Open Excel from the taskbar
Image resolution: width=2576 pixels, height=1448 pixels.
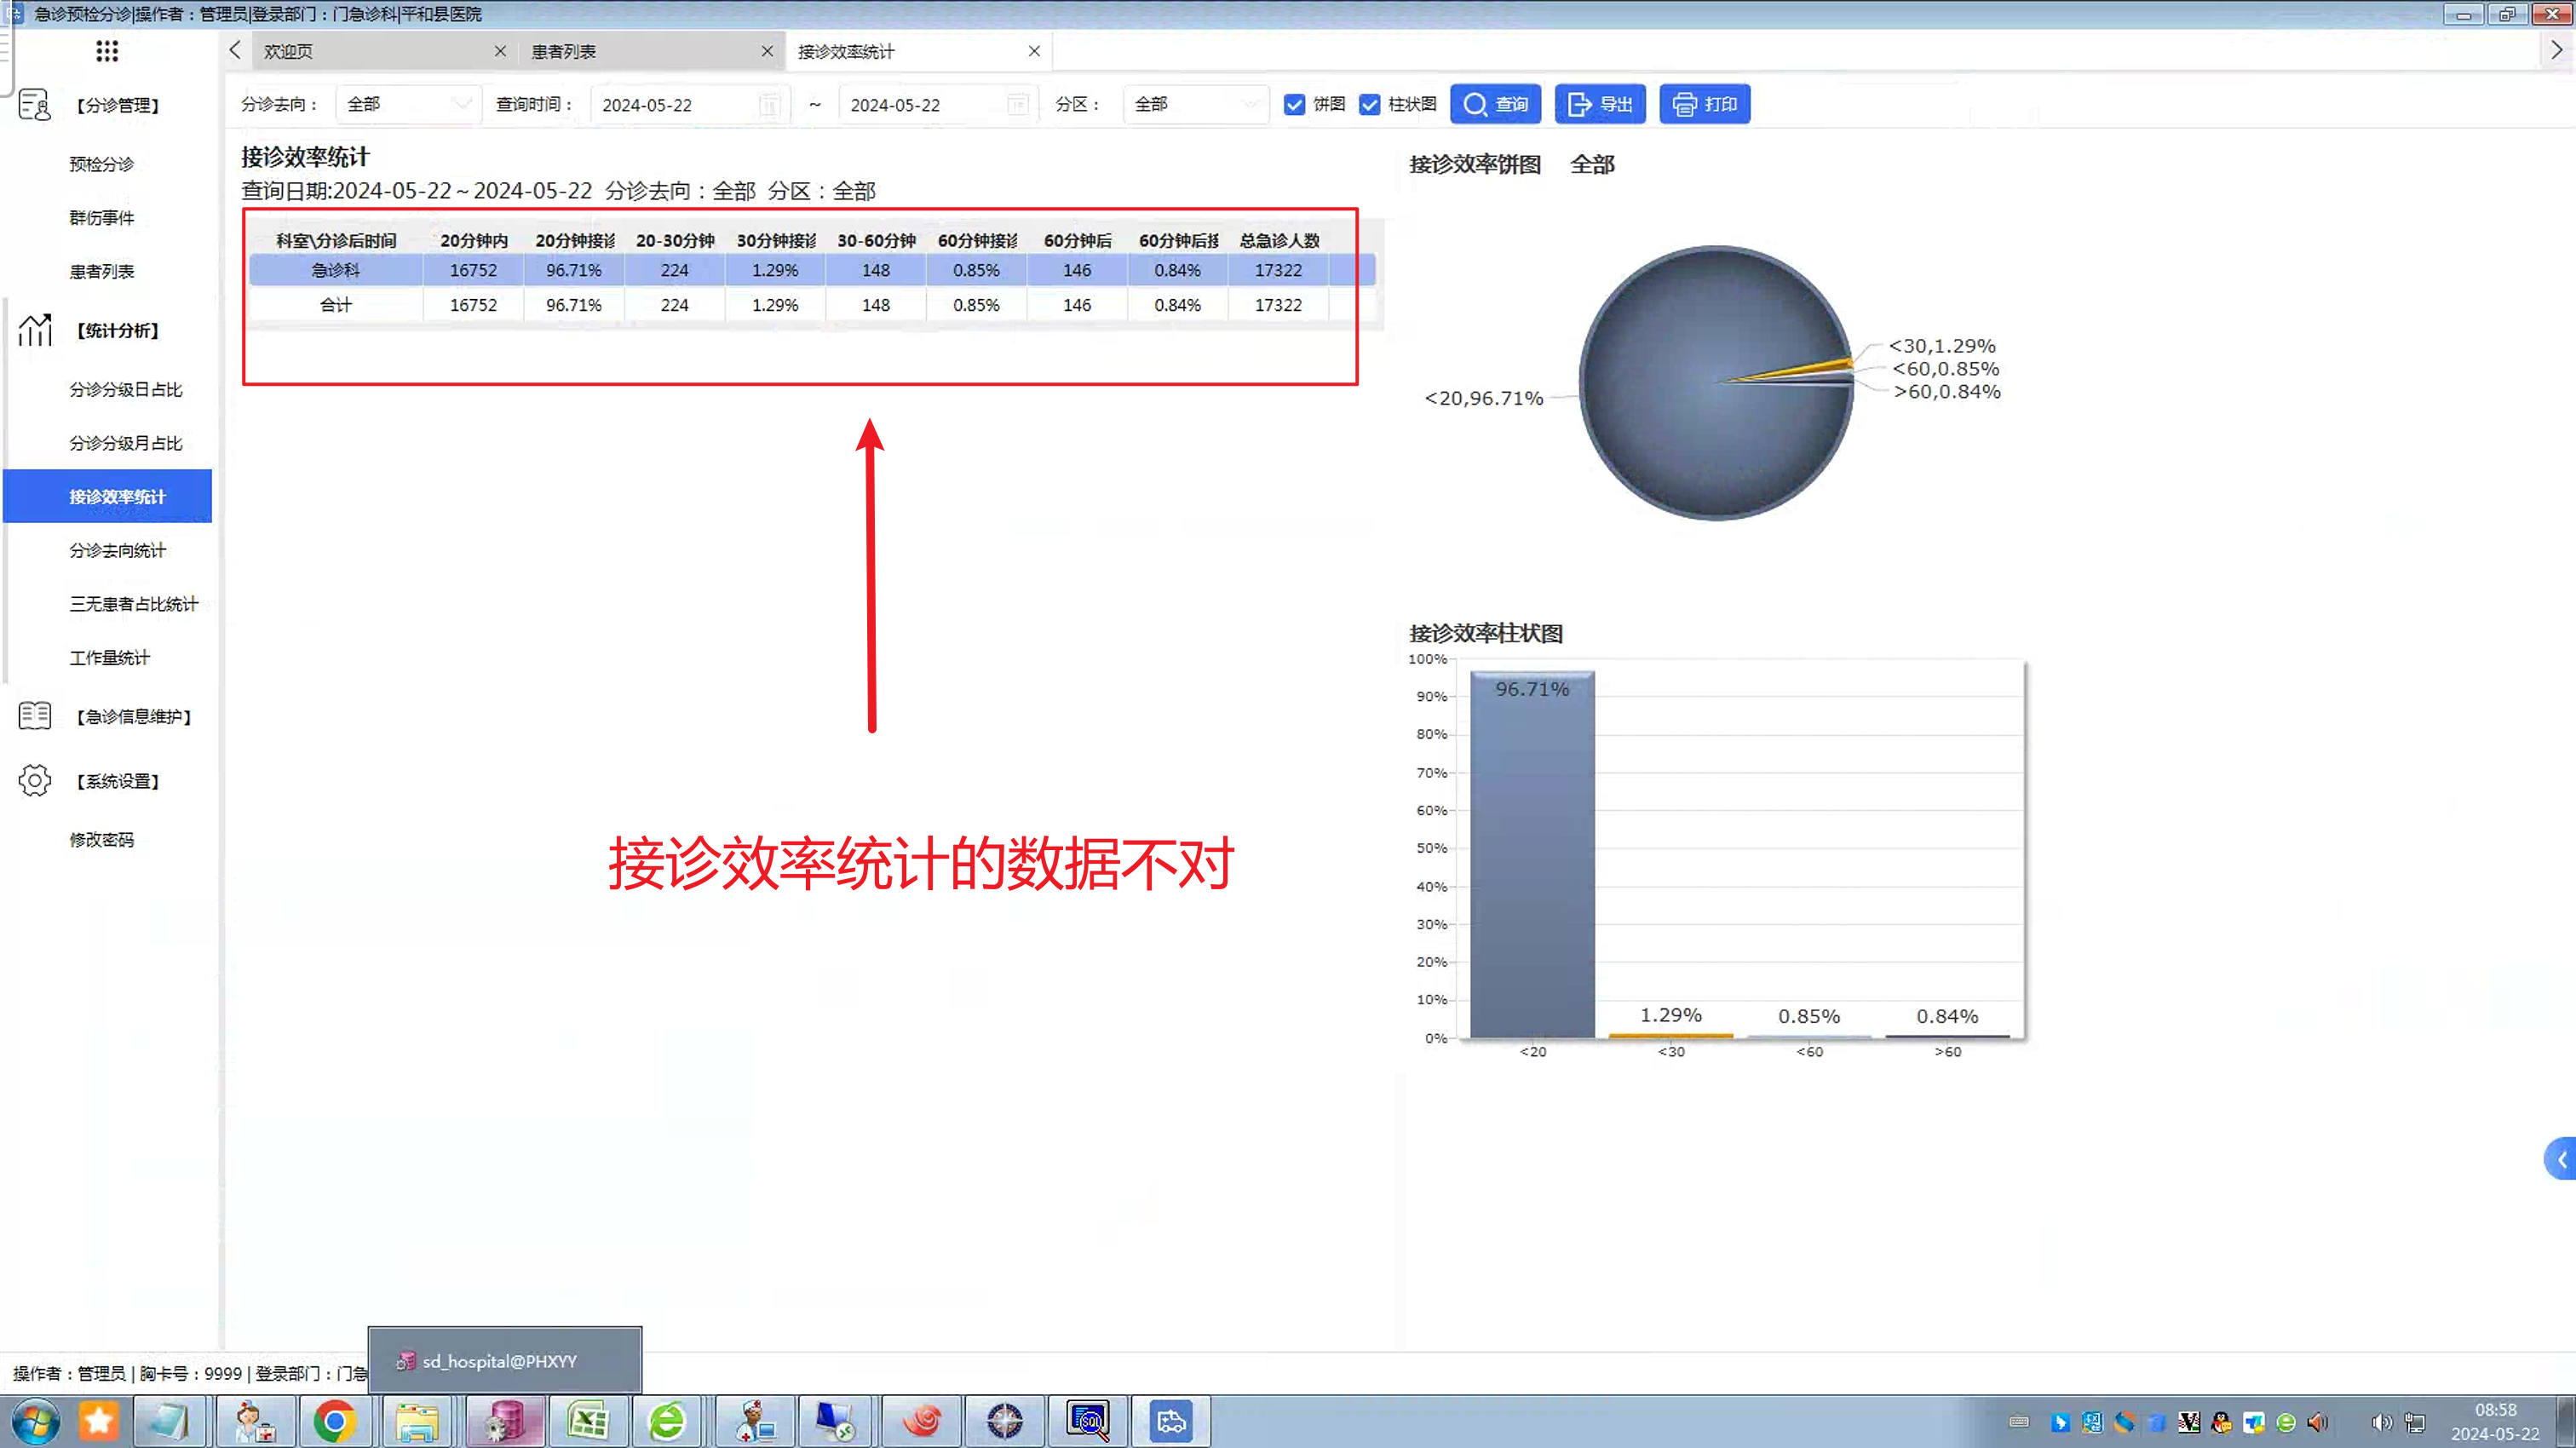pyautogui.click(x=587, y=1421)
